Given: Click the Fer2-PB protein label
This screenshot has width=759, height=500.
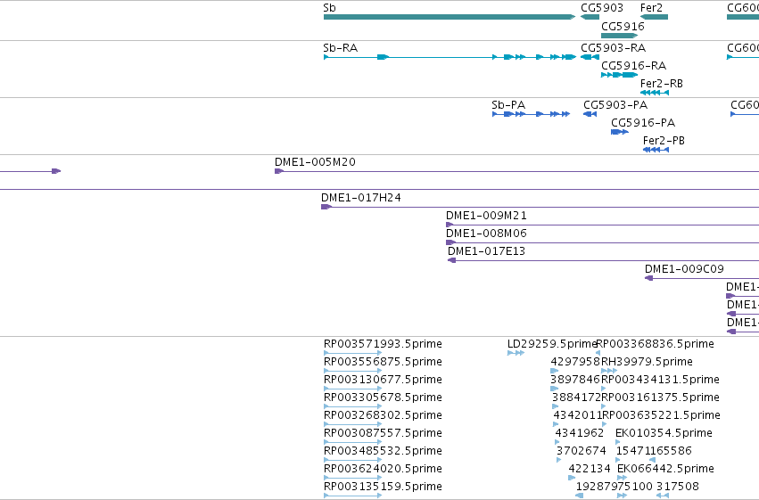Looking at the screenshot, I should click(664, 141).
